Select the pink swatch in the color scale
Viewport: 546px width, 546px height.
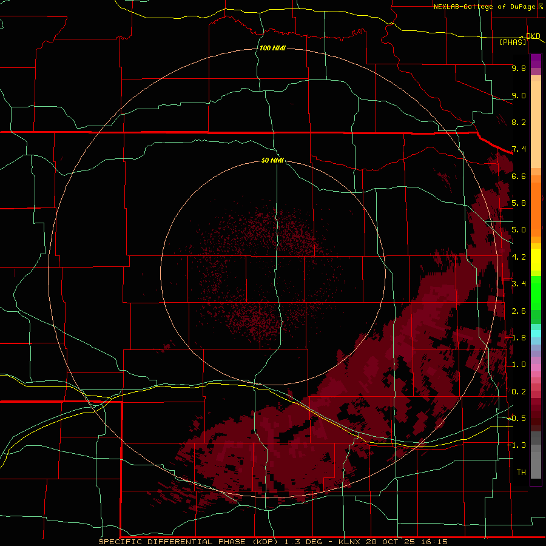point(536,368)
